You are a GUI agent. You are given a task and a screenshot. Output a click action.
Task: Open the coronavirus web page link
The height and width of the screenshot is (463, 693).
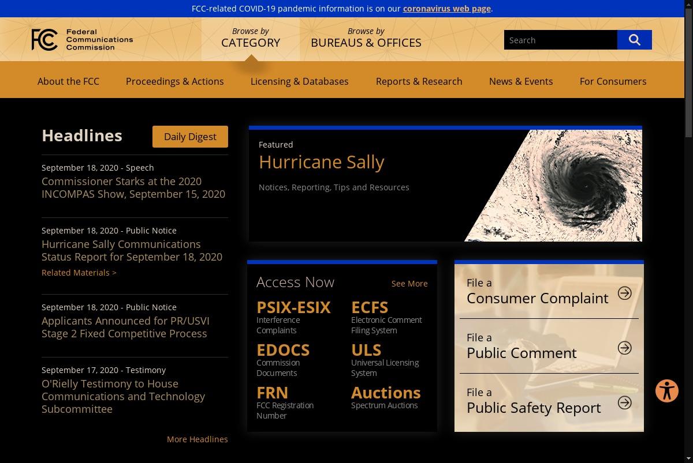[x=447, y=9]
